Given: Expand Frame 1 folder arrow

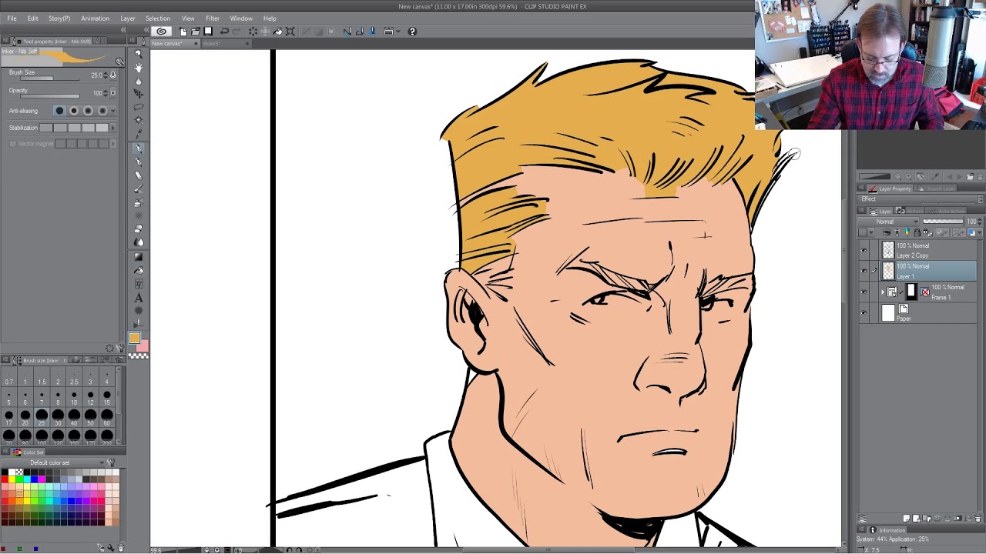Looking at the screenshot, I should coord(883,292).
